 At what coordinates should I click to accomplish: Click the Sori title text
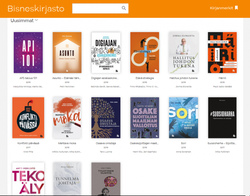(x=183, y=143)
